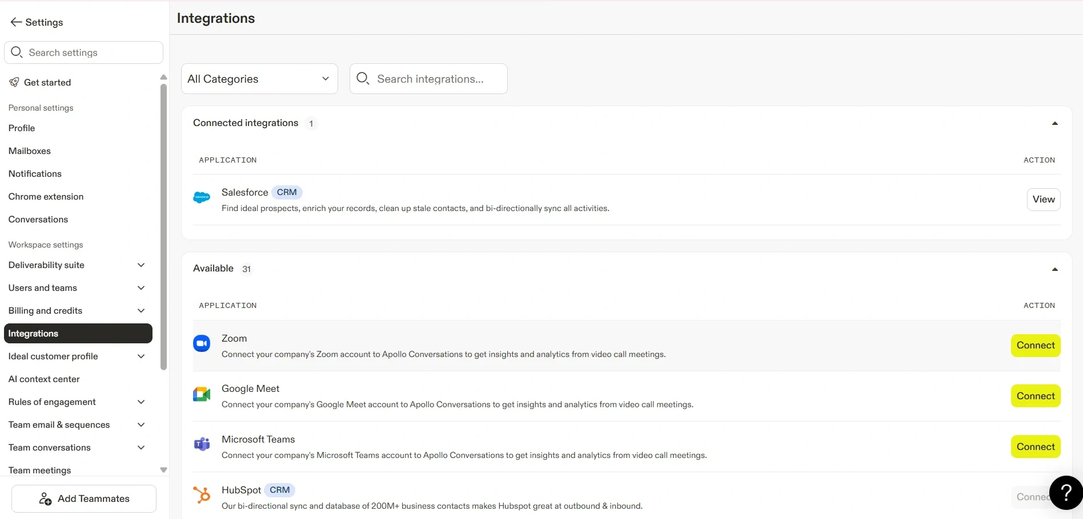Collapse the Available integrations section
1083x519 pixels.
click(x=1054, y=269)
